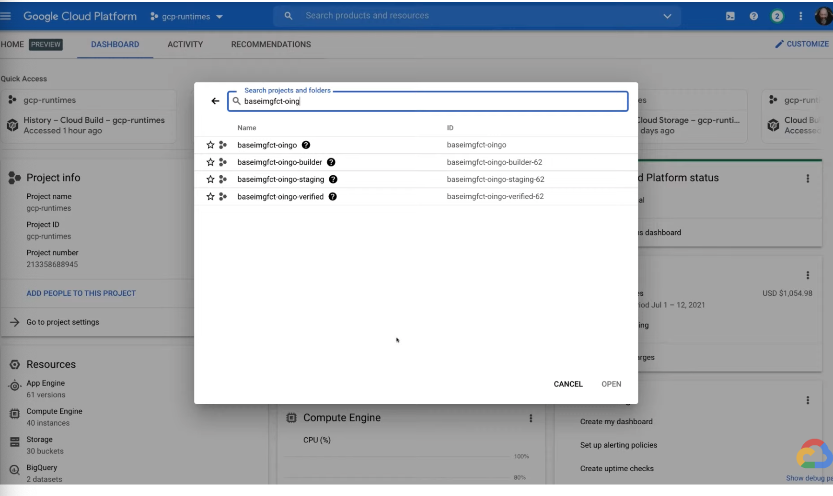Star the baseimgfct-oingo-verified project
The height and width of the screenshot is (496, 833).
[x=210, y=197]
